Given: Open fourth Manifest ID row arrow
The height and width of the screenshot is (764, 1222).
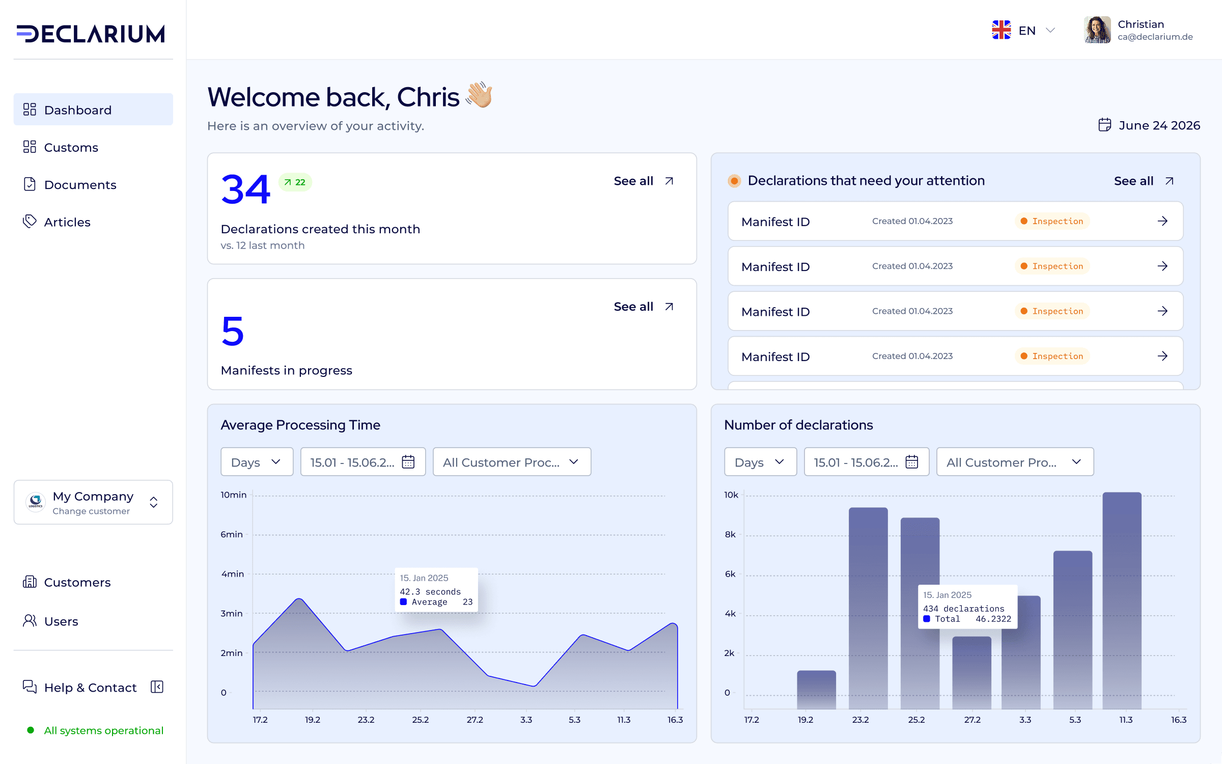Looking at the screenshot, I should [x=1162, y=356].
